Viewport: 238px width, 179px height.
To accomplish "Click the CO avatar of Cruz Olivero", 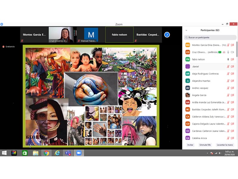I will [188, 52].
